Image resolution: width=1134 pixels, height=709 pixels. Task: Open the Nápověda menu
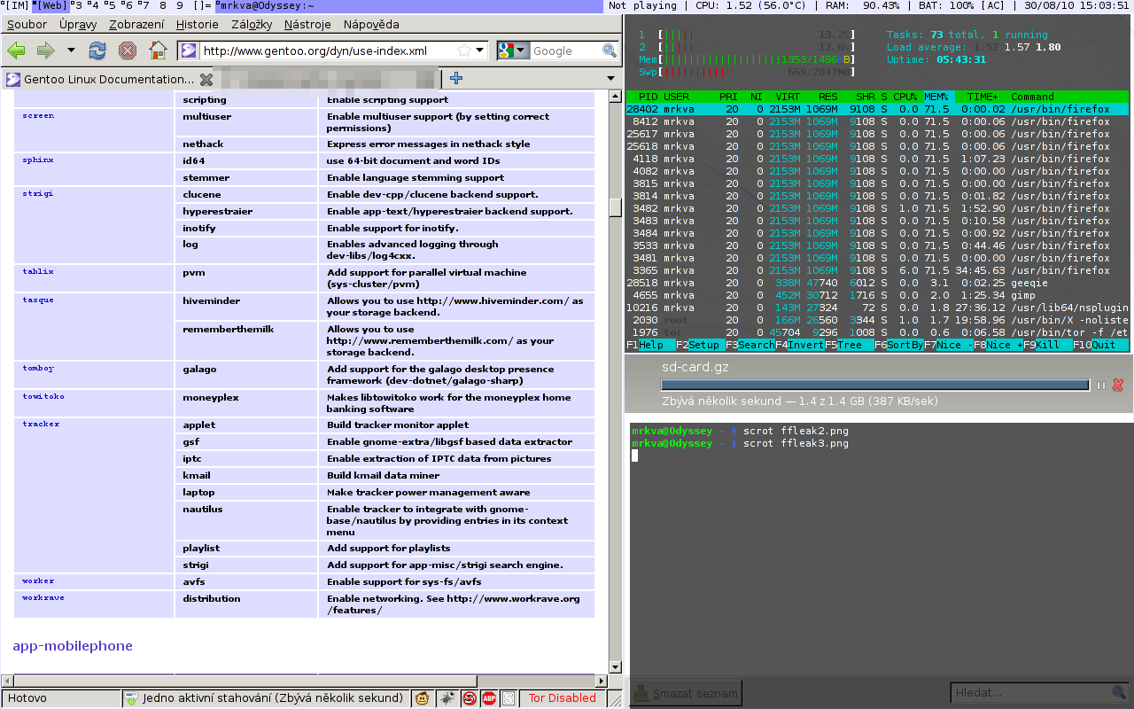371,24
